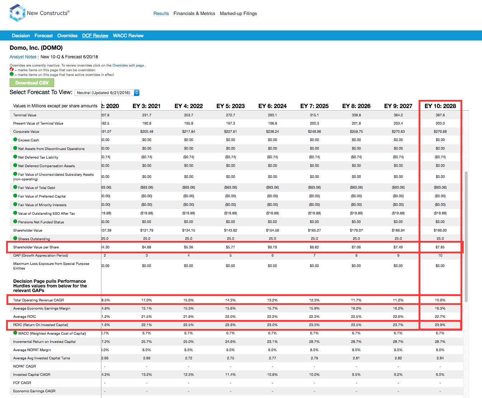Click the Invested Capital CAGR row label

(x=32, y=375)
